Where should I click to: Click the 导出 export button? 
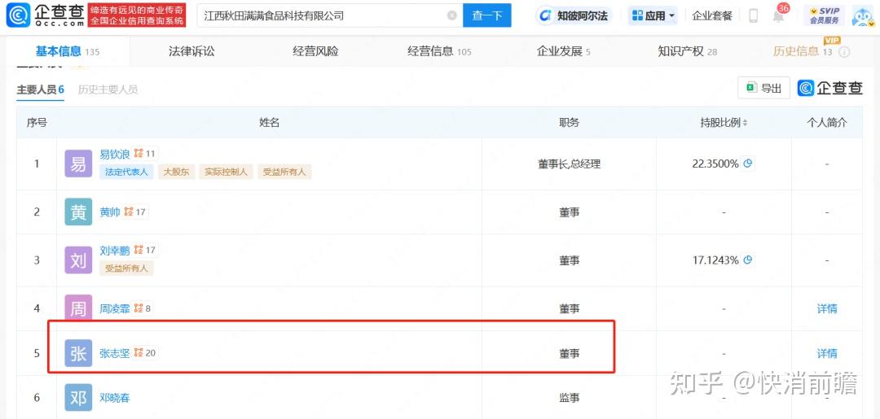tap(763, 88)
